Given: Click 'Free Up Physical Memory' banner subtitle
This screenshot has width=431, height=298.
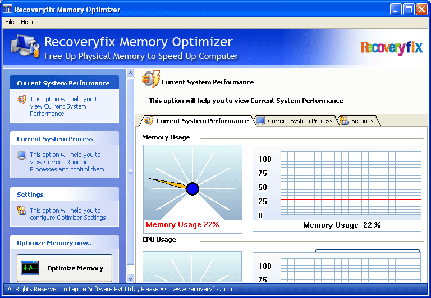Looking at the screenshot, I should (141, 56).
